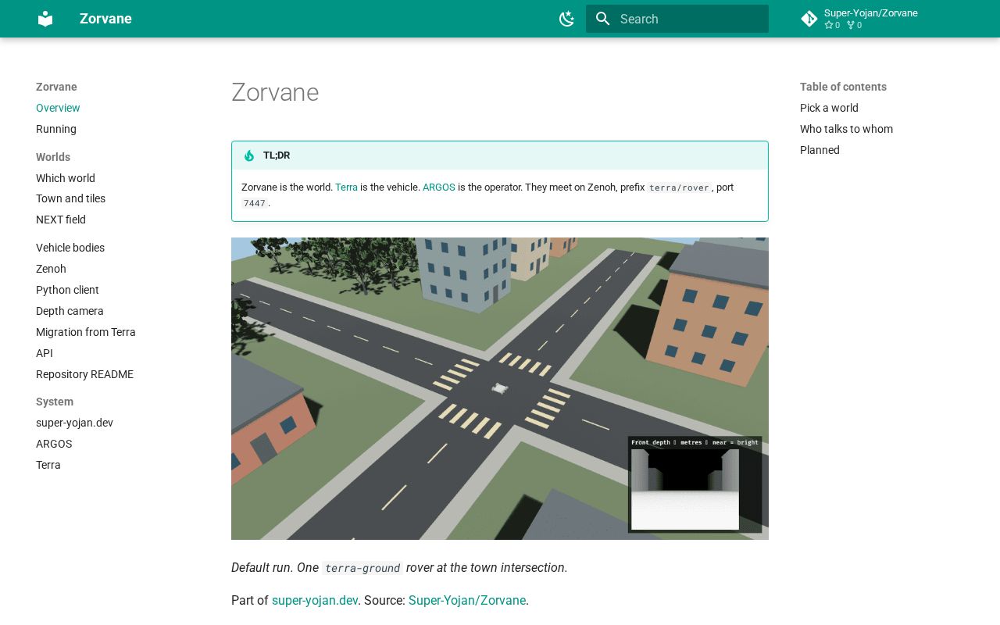This screenshot has width=1000, height=625.
Task: Go to the Depth camera page
Action: pyautogui.click(x=70, y=311)
